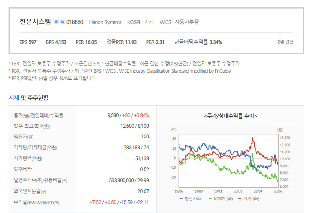The width and height of the screenshot is (314, 213).
Task: Click the 액면가 value 100
Action: (145, 137)
